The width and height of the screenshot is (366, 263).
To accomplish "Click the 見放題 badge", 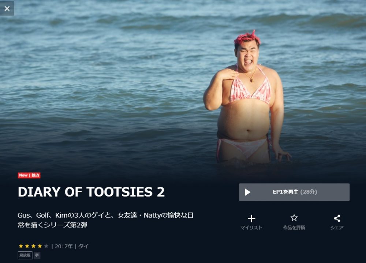I will [x=25, y=255].
